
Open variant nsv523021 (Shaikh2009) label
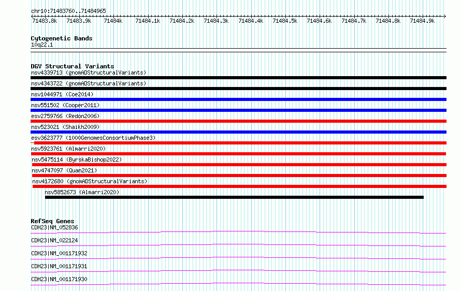tap(65, 127)
